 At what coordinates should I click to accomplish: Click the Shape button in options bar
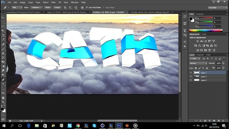57,8
